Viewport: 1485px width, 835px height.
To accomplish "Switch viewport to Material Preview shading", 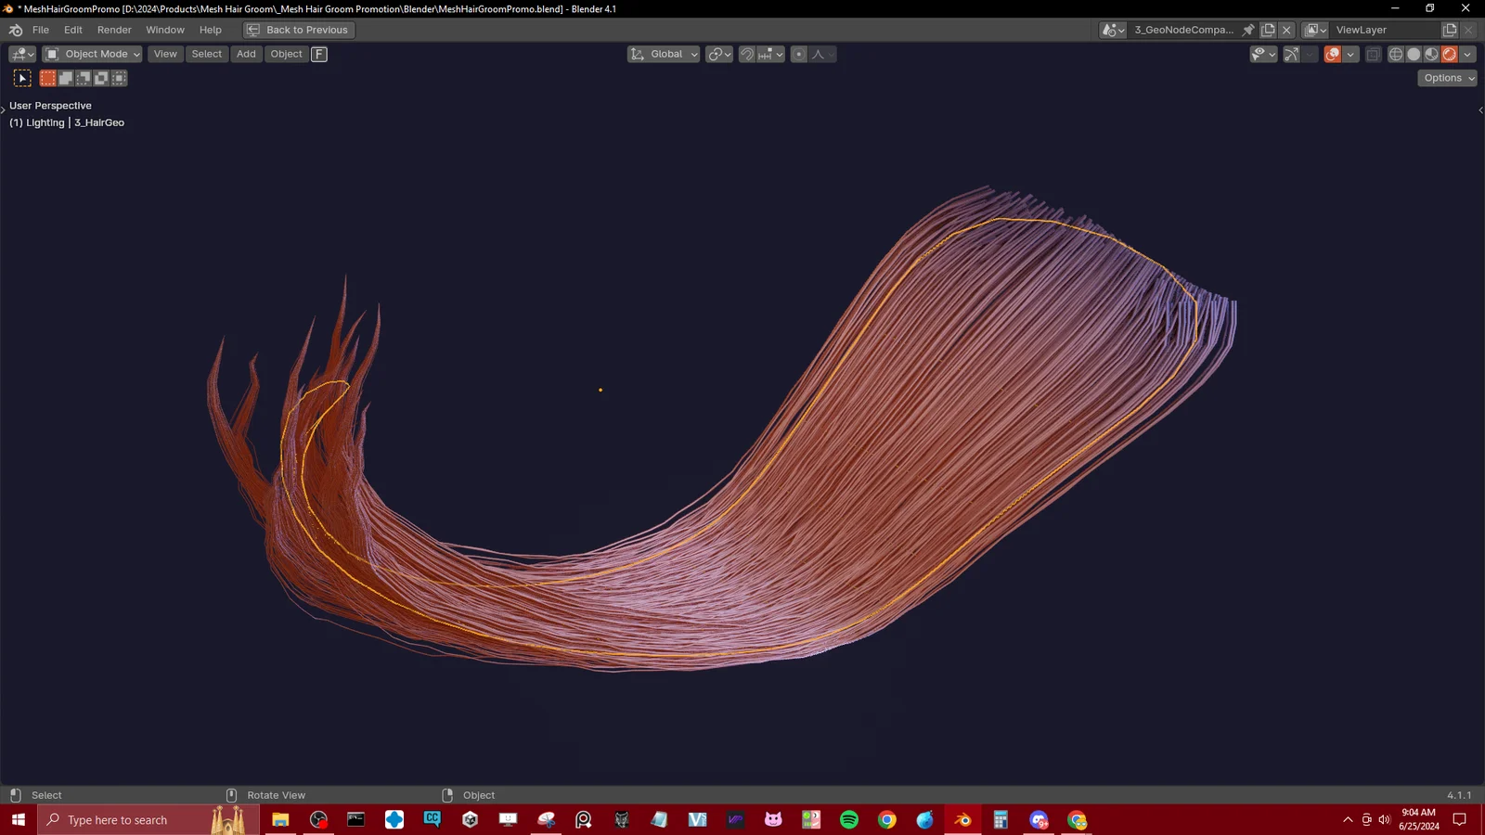I will point(1430,54).
